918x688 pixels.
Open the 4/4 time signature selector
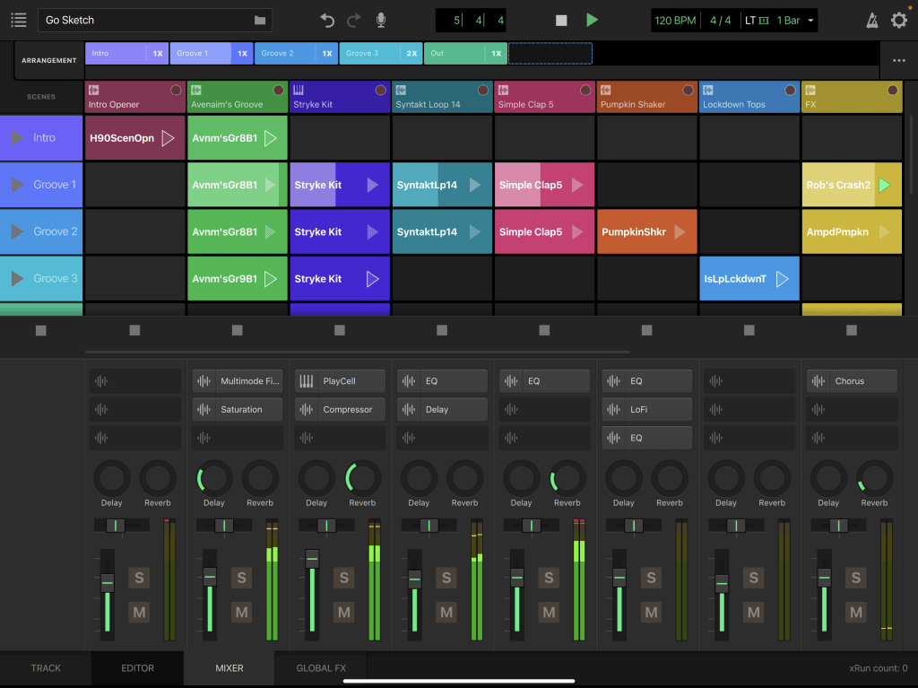coord(720,20)
